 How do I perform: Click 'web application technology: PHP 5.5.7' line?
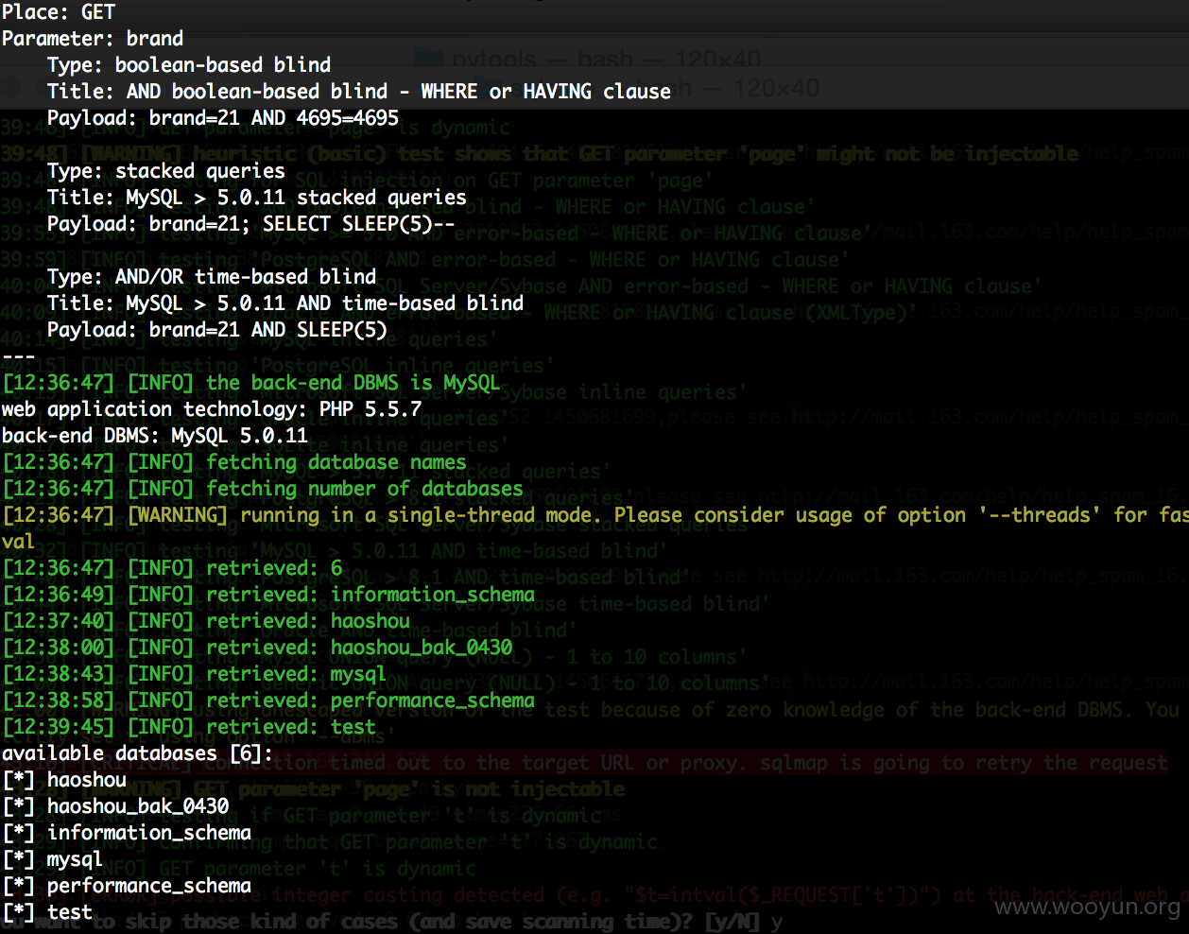tap(212, 409)
